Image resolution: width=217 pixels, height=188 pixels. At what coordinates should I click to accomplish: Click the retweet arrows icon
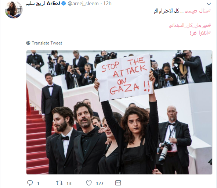point(59,183)
